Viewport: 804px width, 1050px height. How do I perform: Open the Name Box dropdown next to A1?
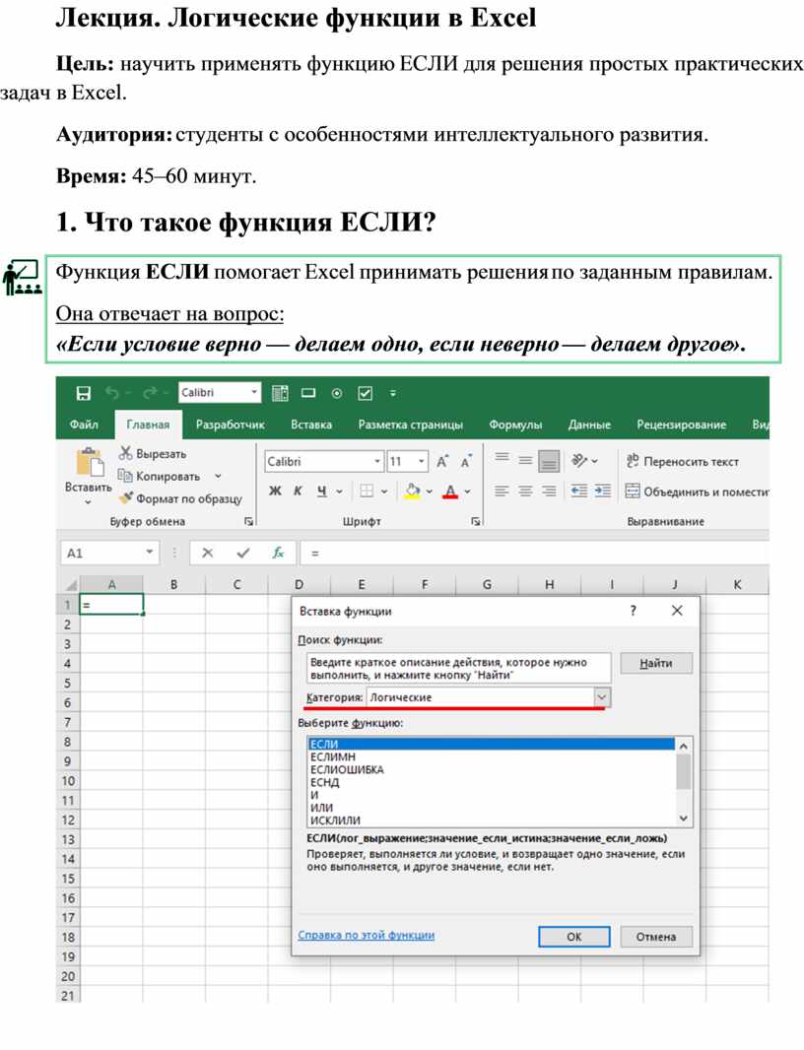tap(150, 553)
